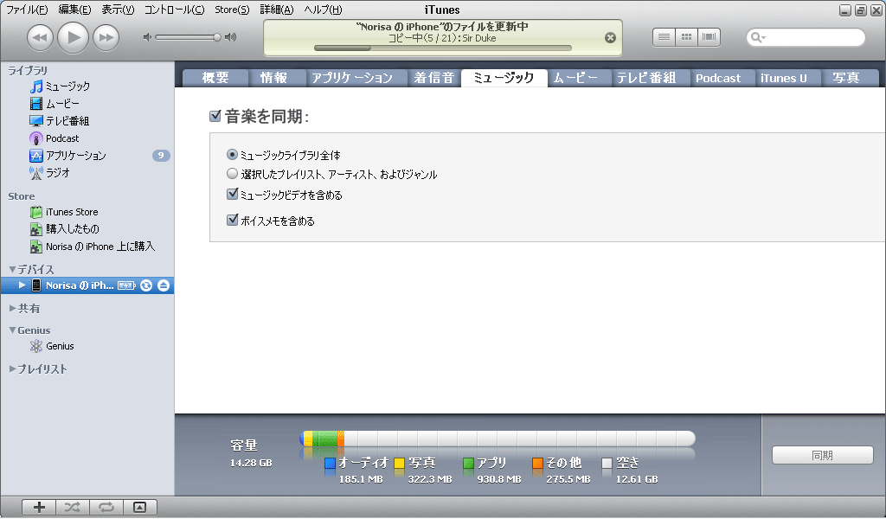Open ムービー library in sidebar
This screenshot has height=519, width=886.
click(x=55, y=104)
